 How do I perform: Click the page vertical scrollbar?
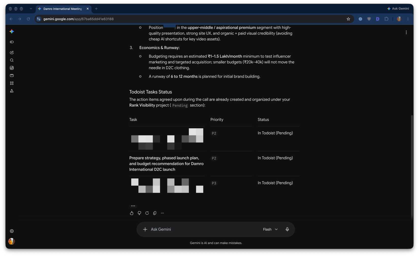click(x=412, y=167)
